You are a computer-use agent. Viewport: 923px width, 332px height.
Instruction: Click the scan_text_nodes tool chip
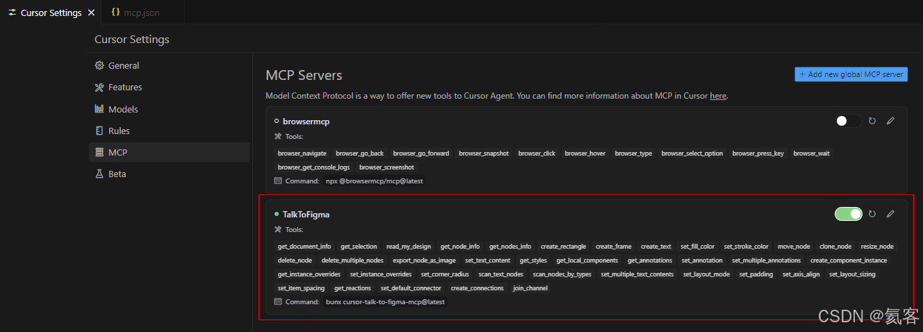pyautogui.click(x=501, y=274)
